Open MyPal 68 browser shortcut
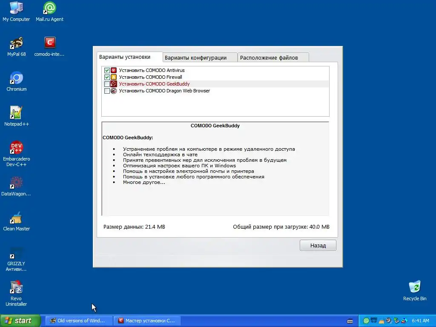The height and width of the screenshot is (327, 436). tap(16, 47)
